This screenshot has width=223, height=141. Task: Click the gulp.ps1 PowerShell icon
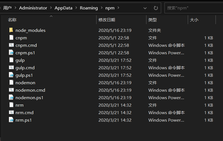pyautogui.click(x=11, y=75)
